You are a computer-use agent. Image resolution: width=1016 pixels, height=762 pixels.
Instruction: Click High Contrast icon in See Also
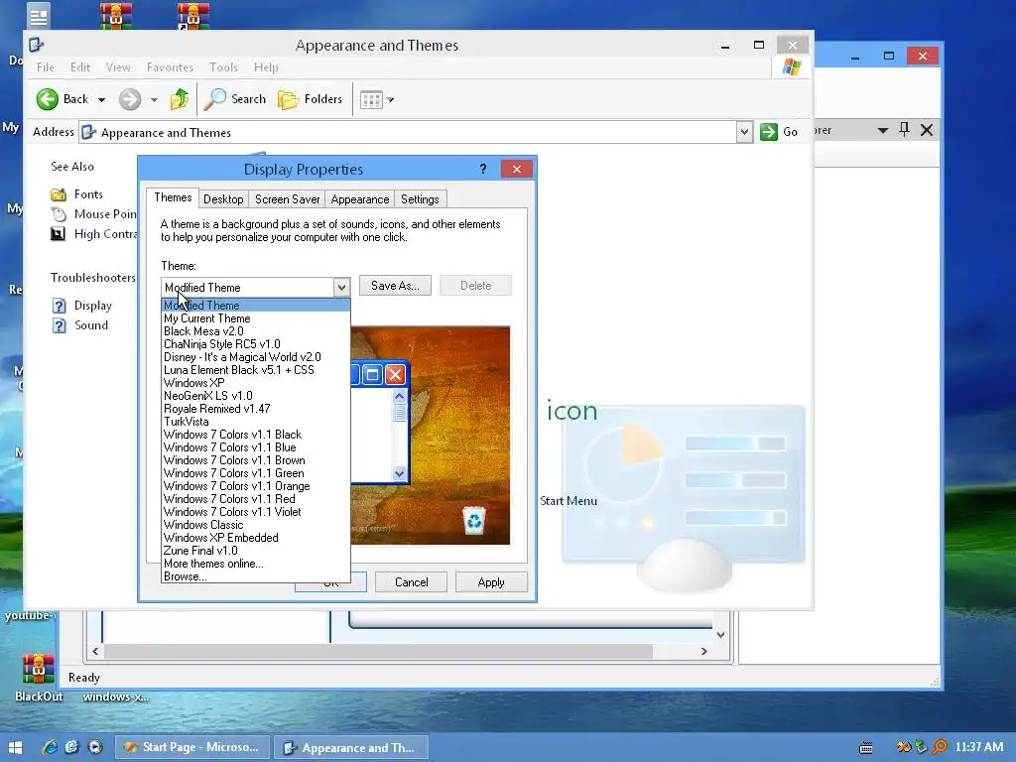pyautogui.click(x=59, y=234)
